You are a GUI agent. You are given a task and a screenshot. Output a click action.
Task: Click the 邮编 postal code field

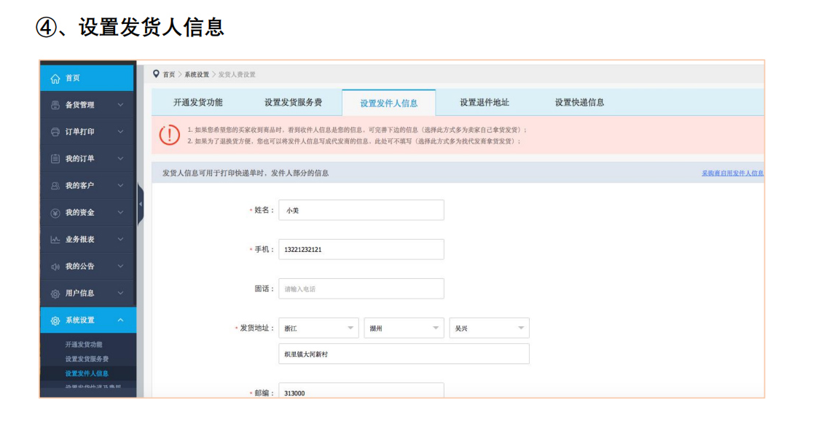tap(361, 390)
